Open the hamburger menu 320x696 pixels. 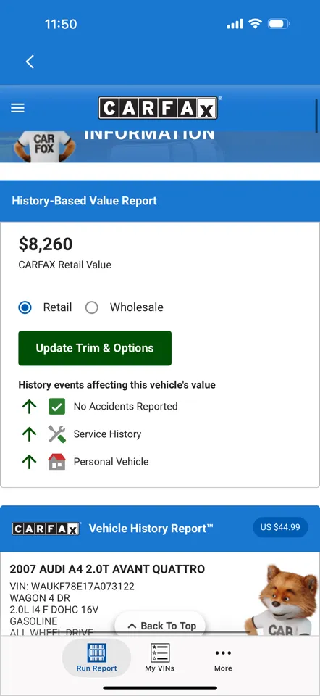pyautogui.click(x=17, y=108)
